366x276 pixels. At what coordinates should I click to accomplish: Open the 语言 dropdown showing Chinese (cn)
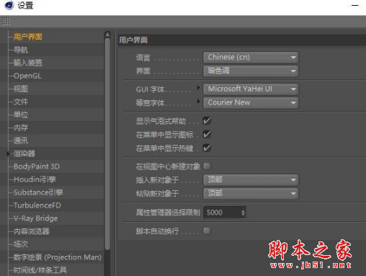click(251, 58)
